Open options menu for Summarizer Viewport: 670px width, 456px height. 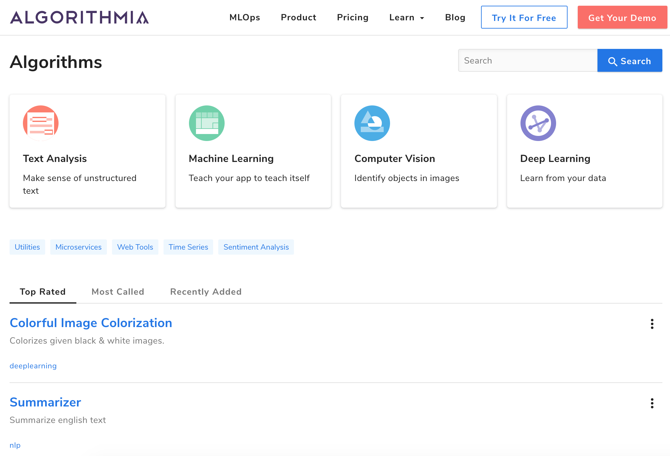point(652,403)
